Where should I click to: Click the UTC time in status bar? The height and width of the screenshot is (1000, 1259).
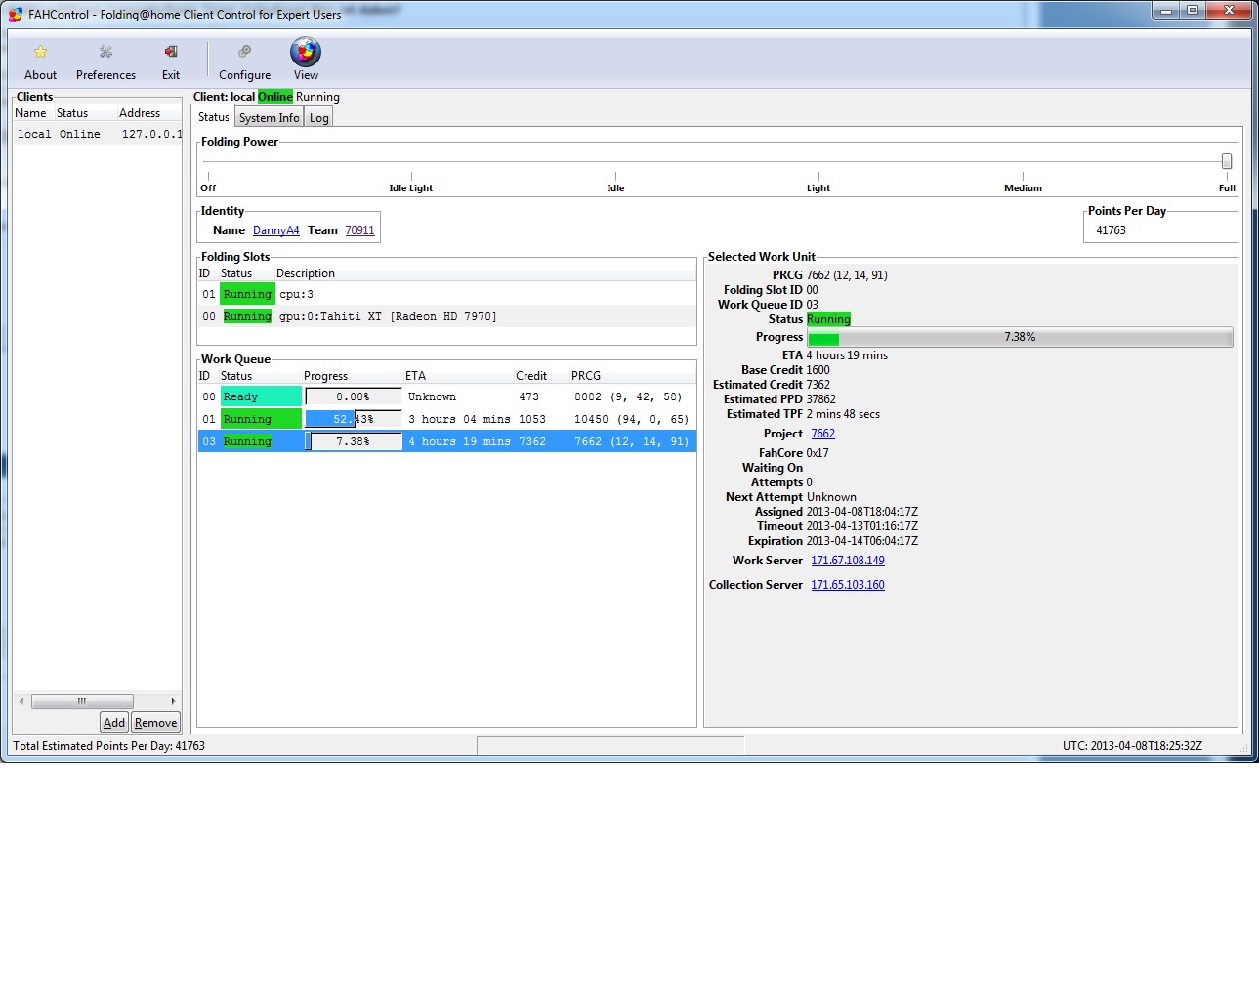[1132, 746]
